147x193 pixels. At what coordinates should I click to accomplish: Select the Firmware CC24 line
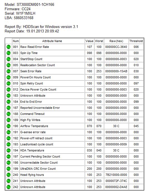tap(18, 9)
